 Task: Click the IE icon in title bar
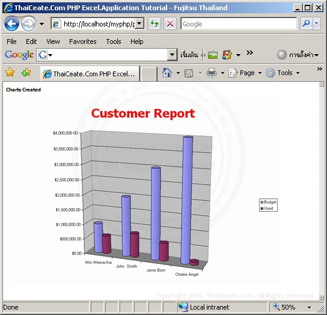click(x=8, y=8)
